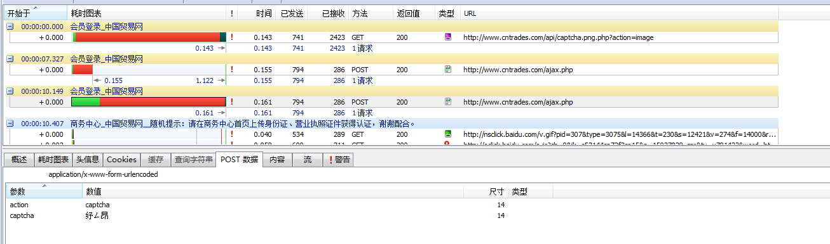Sort by the 返回值 column header

(414, 13)
